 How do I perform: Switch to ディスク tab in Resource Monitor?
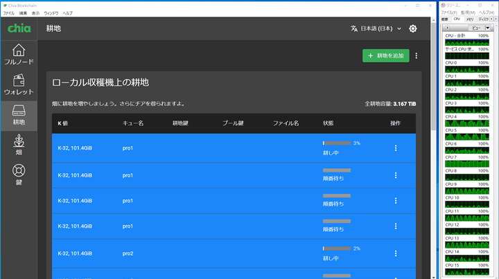pos(483,19)
